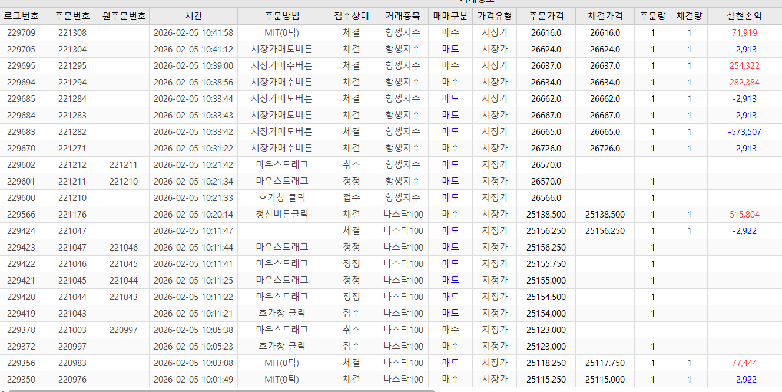
Task: Click MIT(0틱) in log 229709 row
Action: [x=281, y=33]
